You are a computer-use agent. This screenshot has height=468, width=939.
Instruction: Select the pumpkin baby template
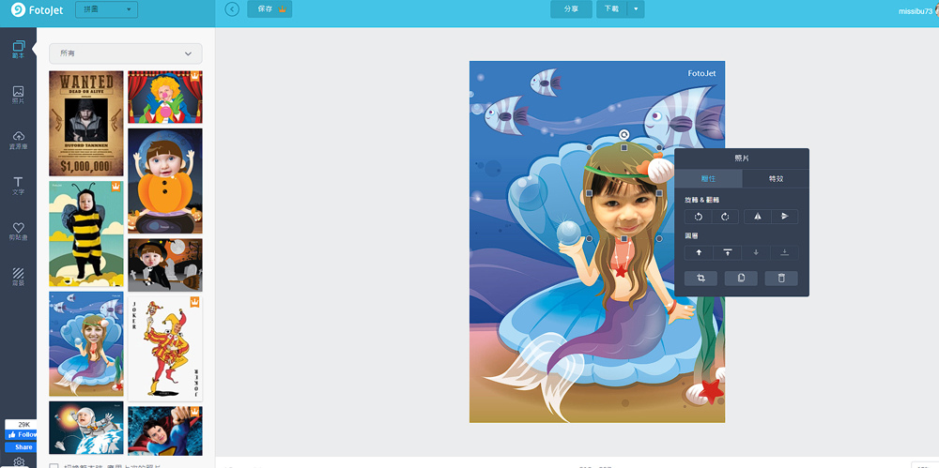click(165, 181)
